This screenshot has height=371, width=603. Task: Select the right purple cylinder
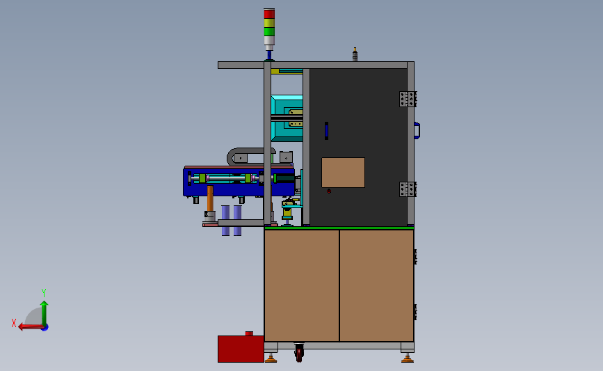pos(238,220)
